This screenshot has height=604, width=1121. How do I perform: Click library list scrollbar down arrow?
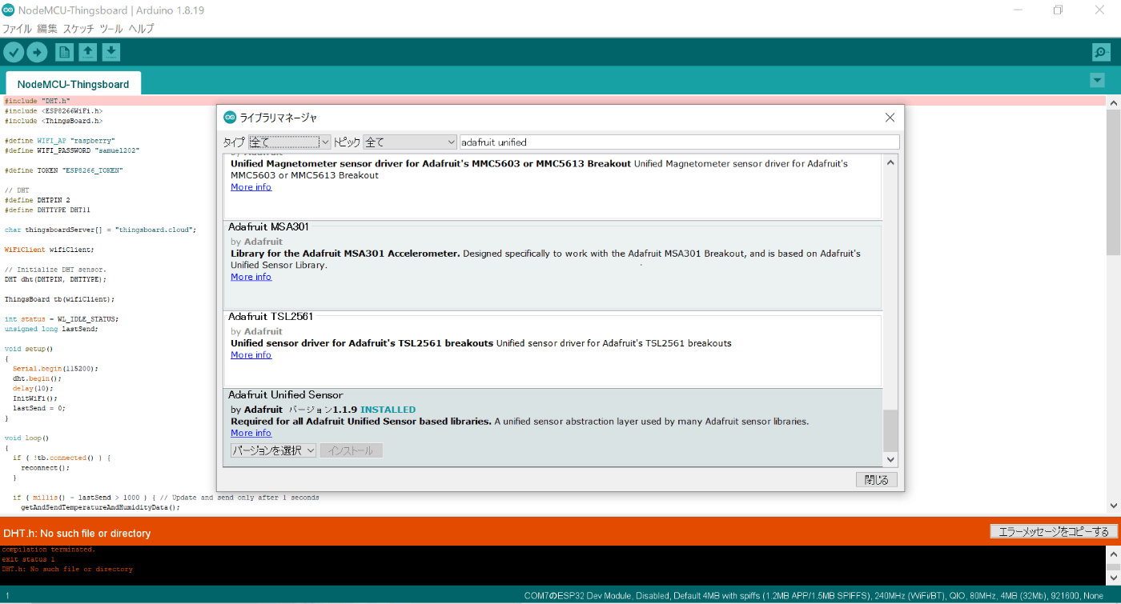tap(890, 459)
